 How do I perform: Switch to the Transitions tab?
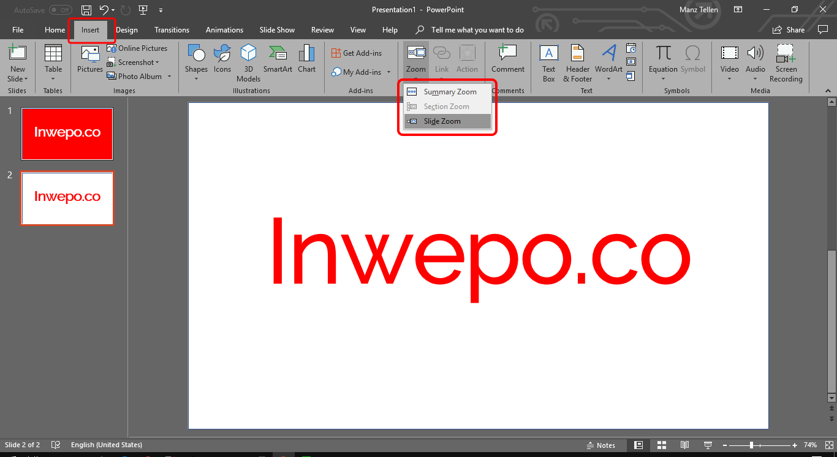point(172,30)
